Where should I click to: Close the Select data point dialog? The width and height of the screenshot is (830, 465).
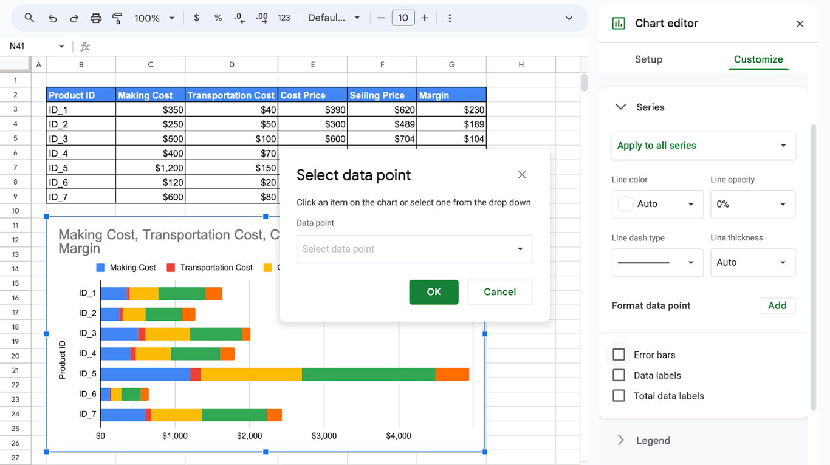tap(522, 175)
